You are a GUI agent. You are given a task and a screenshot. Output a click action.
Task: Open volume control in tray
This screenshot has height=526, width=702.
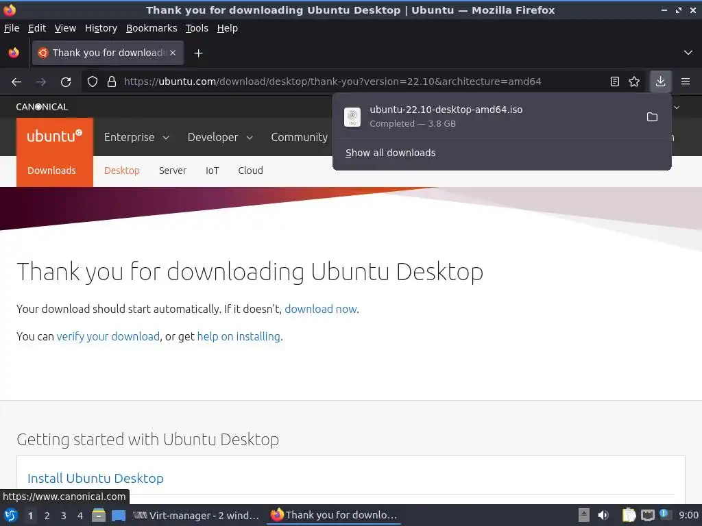[x=603, y=515]
